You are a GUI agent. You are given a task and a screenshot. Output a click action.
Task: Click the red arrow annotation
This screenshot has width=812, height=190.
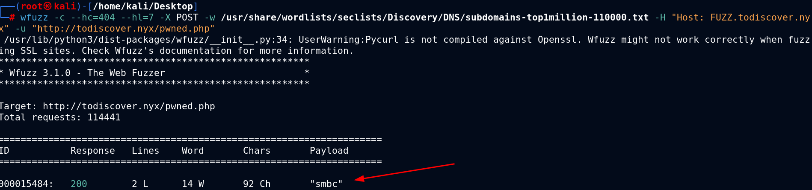pyautogui.click(x=404, y=172)
